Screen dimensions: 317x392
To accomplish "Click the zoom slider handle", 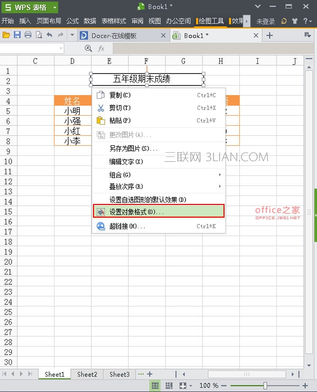I will [x=265, y=386].
